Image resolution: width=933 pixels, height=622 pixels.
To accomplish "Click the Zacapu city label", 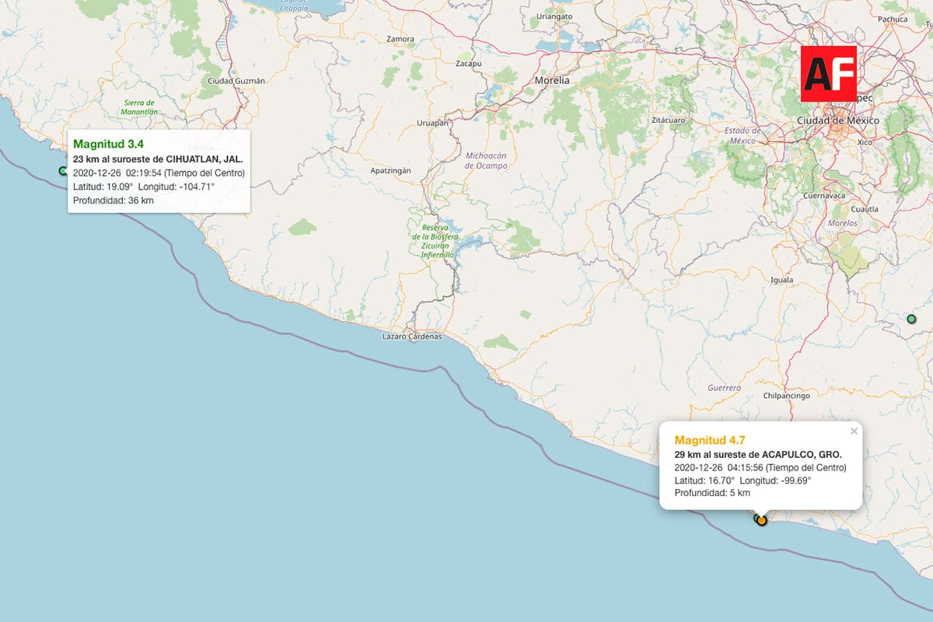I will tap(470, 63).
